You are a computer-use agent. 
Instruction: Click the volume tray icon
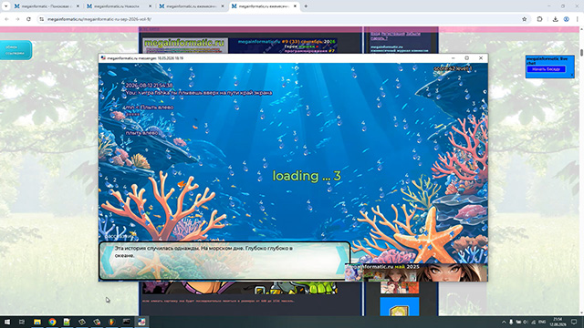coord(526,322)
